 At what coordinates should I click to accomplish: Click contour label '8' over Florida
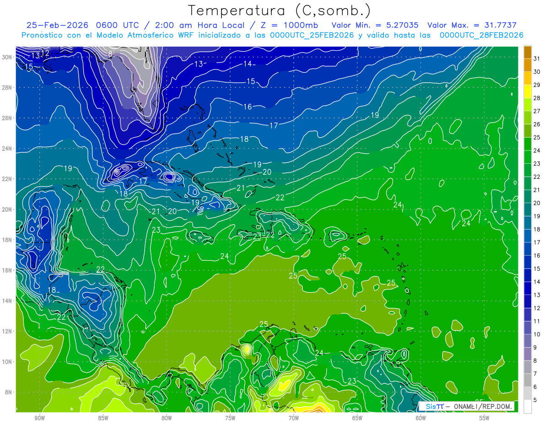[x=110, y=54]
